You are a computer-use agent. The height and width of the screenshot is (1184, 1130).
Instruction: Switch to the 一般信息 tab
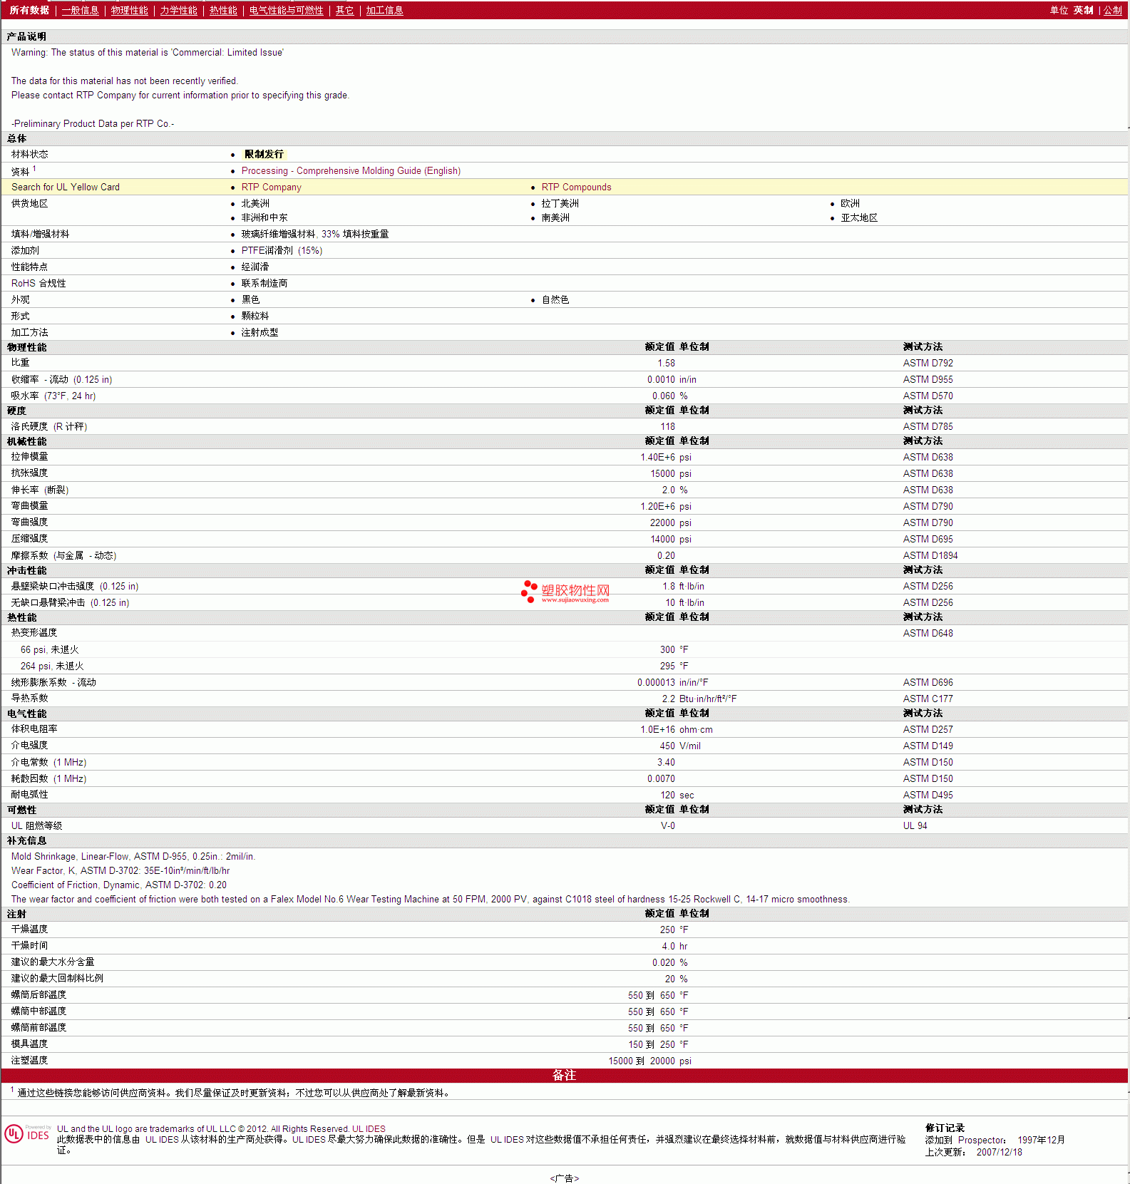[x=81, y=10]
